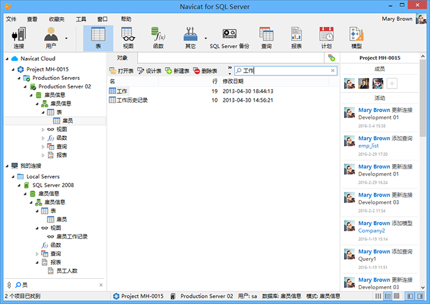Image resolution: width=430 pixels, height=304 pixels.
Task: Select 雇员工作记录 view in the tree
Action: pyautogui.click(x=72, y=236)
